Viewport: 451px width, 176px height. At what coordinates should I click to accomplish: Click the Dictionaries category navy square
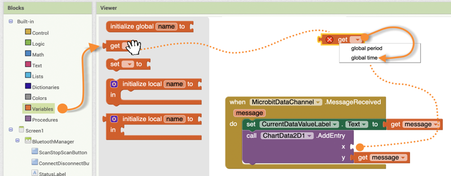(x=28, y=86)
